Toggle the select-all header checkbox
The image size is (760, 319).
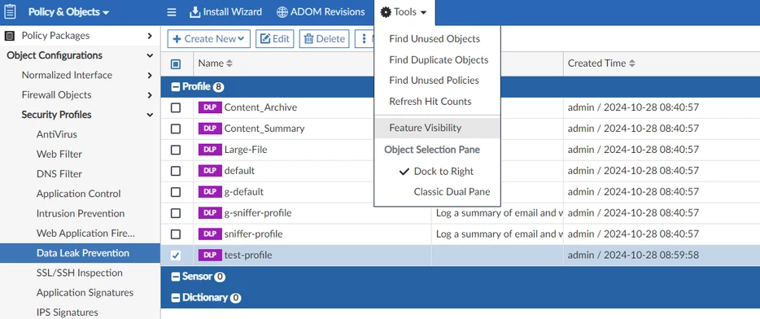[176, 63]
